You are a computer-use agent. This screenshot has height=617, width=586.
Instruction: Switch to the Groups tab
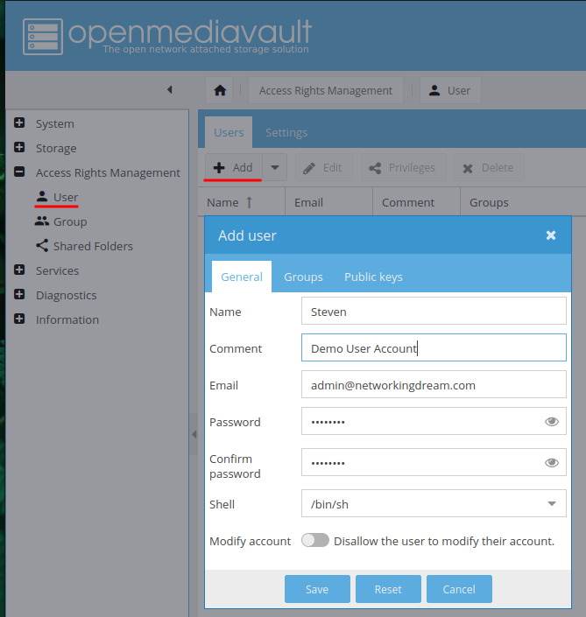303,277
